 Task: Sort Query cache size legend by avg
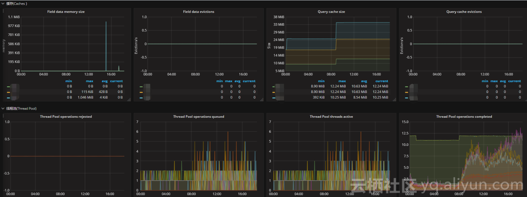[x=364, y=81]
